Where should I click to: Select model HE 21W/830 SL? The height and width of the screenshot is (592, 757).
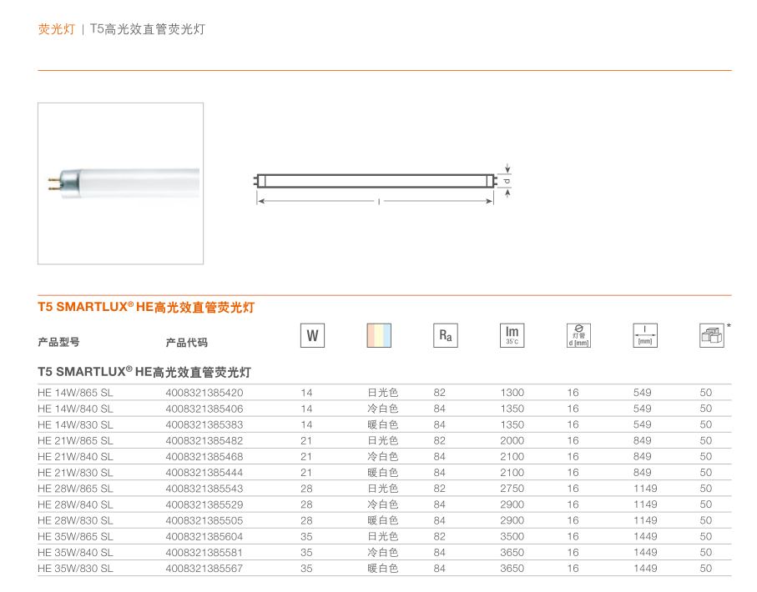pyautogui.click(x=75, y=472)
